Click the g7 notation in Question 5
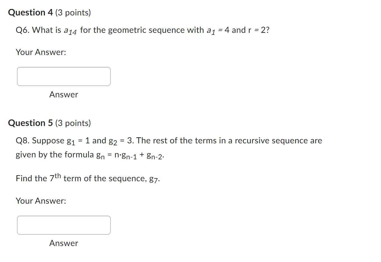The image size is (381, 262). (155, 179)
